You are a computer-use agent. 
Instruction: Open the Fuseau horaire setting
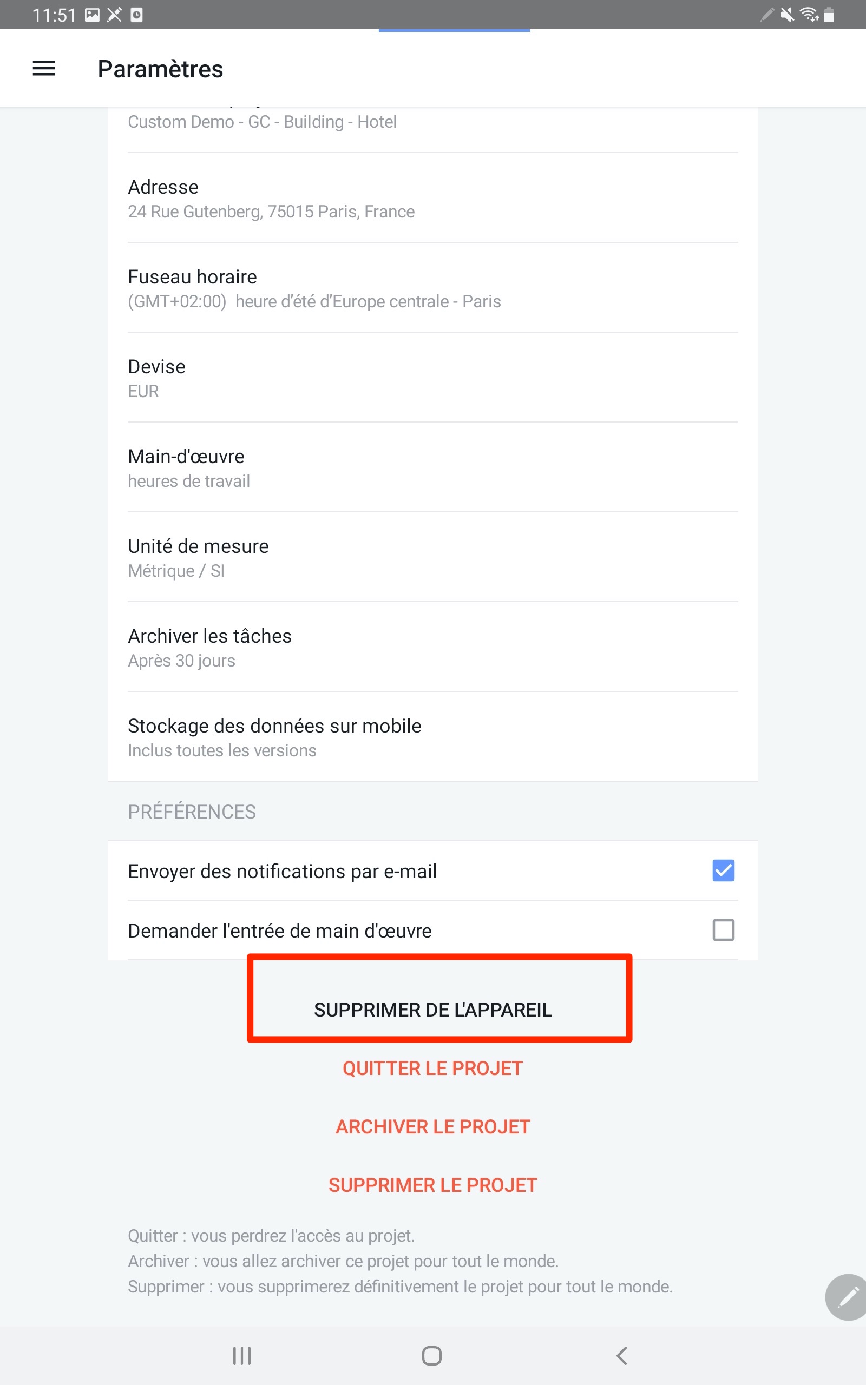click(432, 288)
